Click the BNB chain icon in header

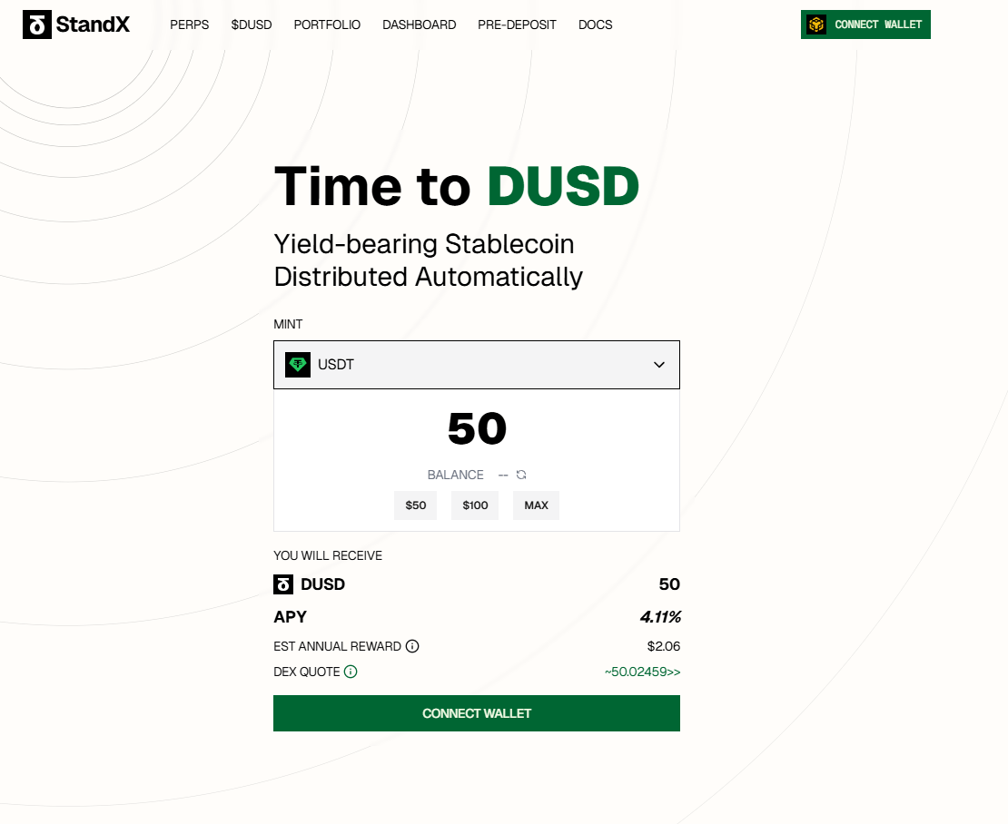point(816,25)
